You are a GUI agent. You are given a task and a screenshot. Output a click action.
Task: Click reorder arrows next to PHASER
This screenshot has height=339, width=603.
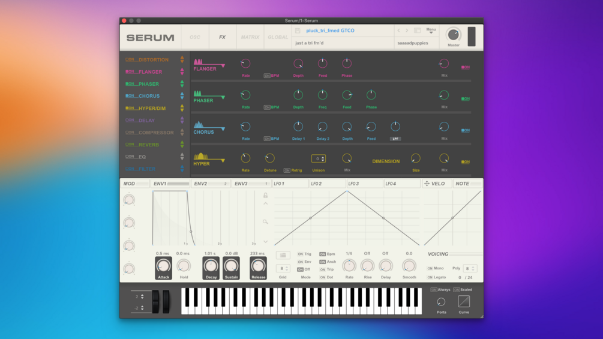click(x=182, y=84)
